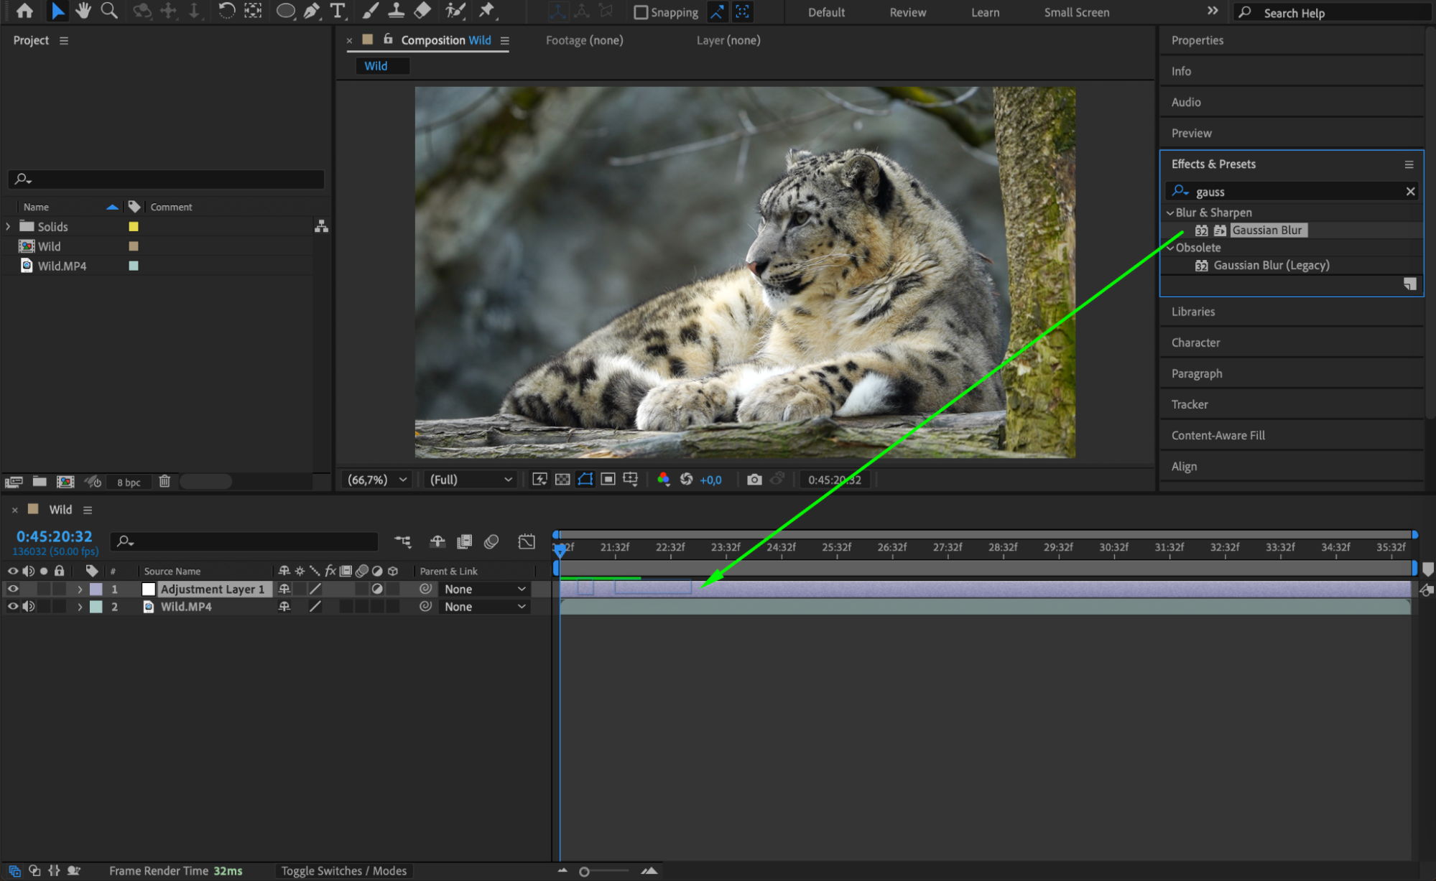The height and width of the screenshot is (881, 1436).
Task: Select Gaussian Blur (Legacy) effect
Action: (1271, 266)
